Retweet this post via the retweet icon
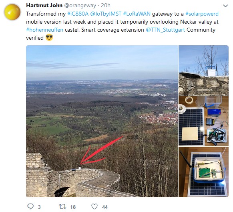233x212 pixels. 62,206
